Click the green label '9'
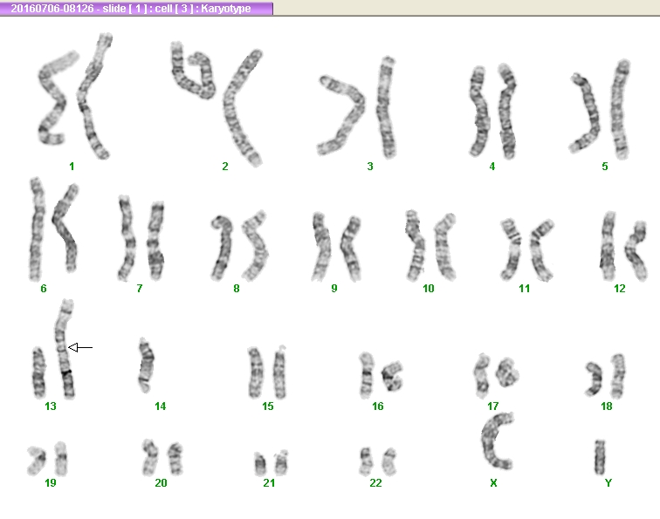Image resolution: width=660 pixels, height=519 pixels. point(334,289)
